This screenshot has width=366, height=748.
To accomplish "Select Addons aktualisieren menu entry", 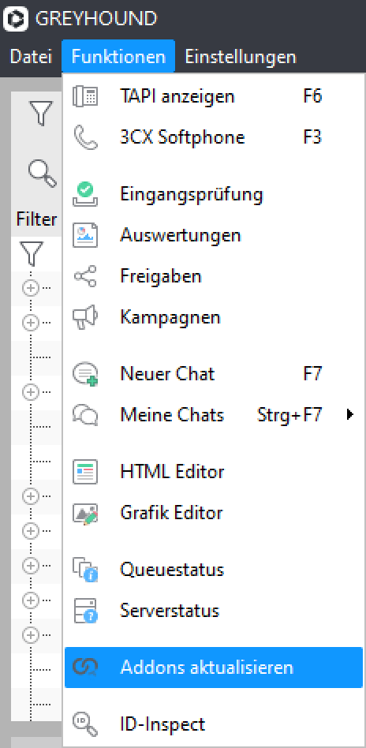I will pyautogui.click(x=214, y=668).
